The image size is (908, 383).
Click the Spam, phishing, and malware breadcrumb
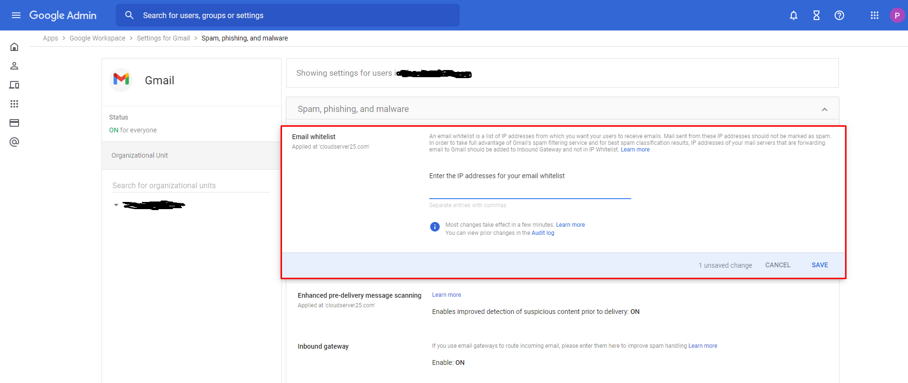tap(244, 38)
